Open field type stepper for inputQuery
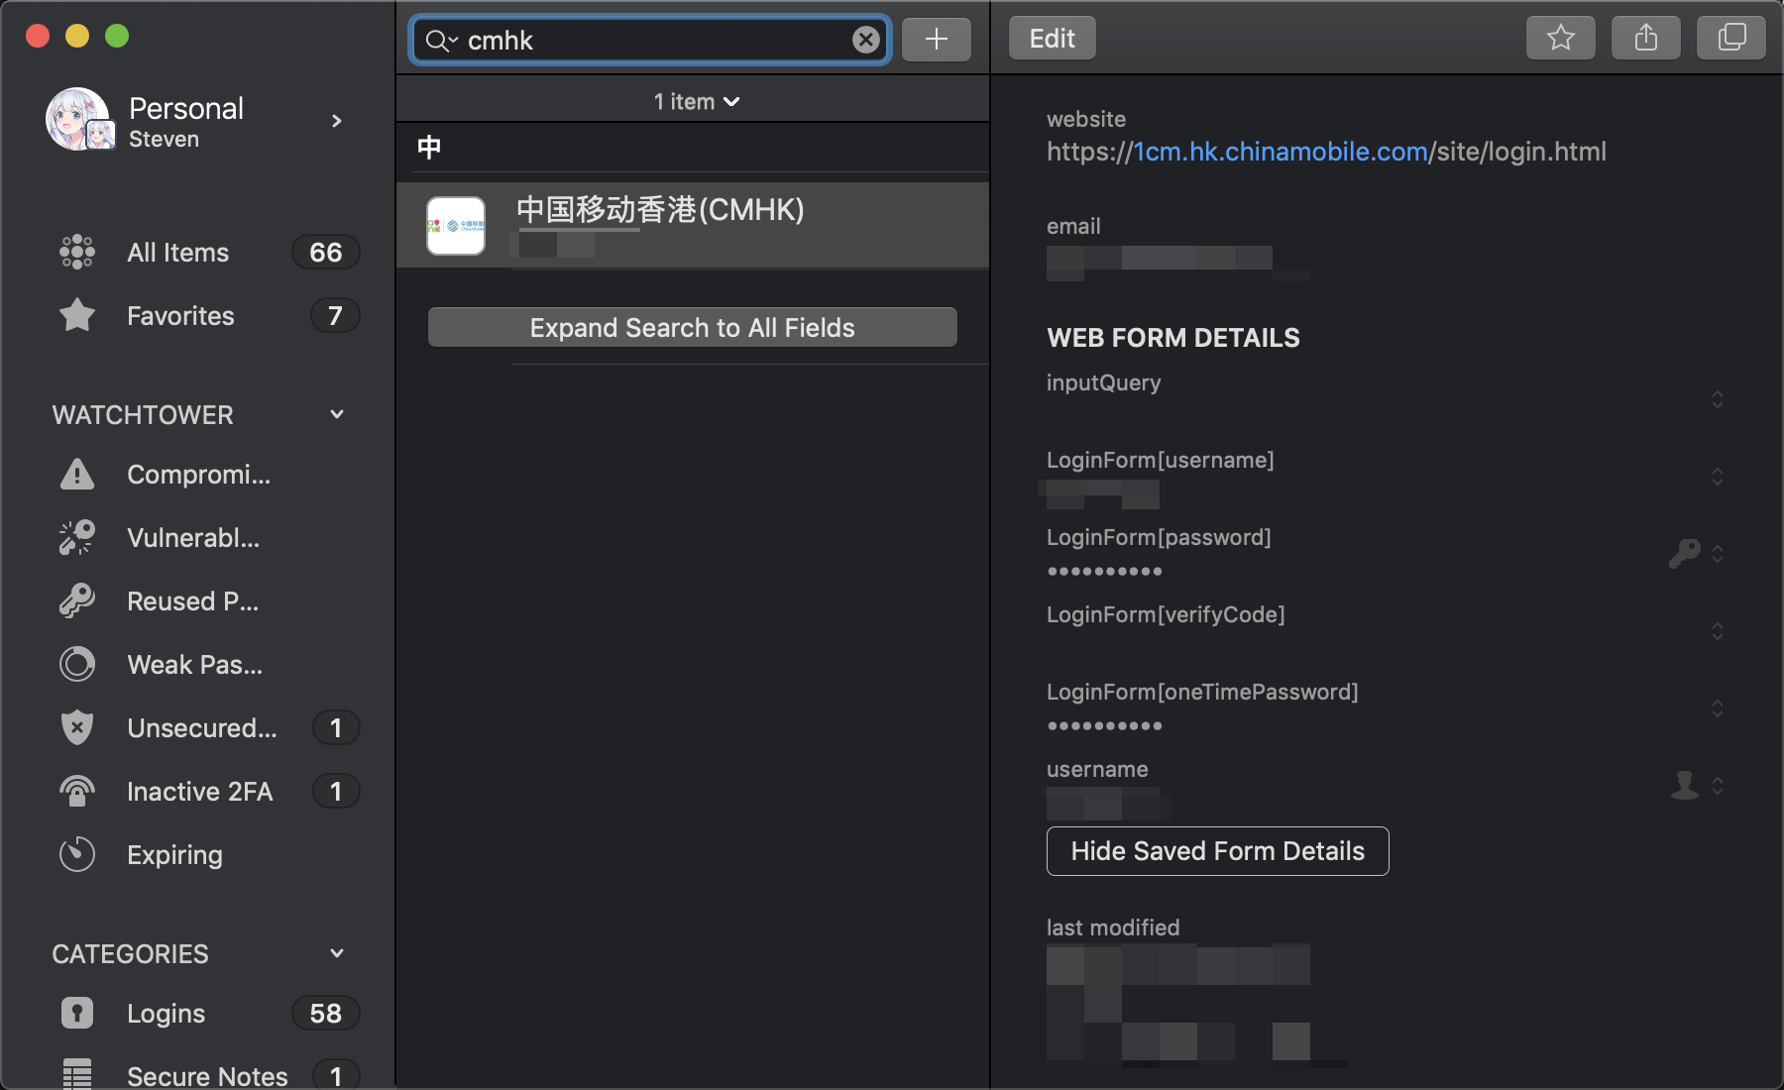 click(x=1717, y=399)
